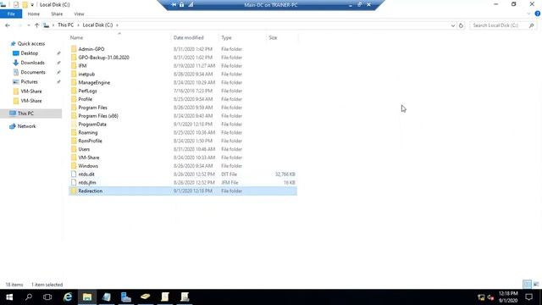
Task: Select Quick access in navigation pane
Action: (31, 43)
